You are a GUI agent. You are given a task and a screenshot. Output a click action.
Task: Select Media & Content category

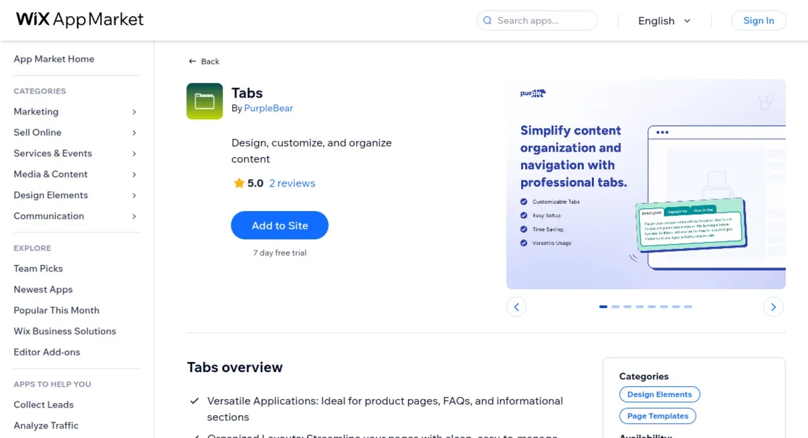(50, 174)
